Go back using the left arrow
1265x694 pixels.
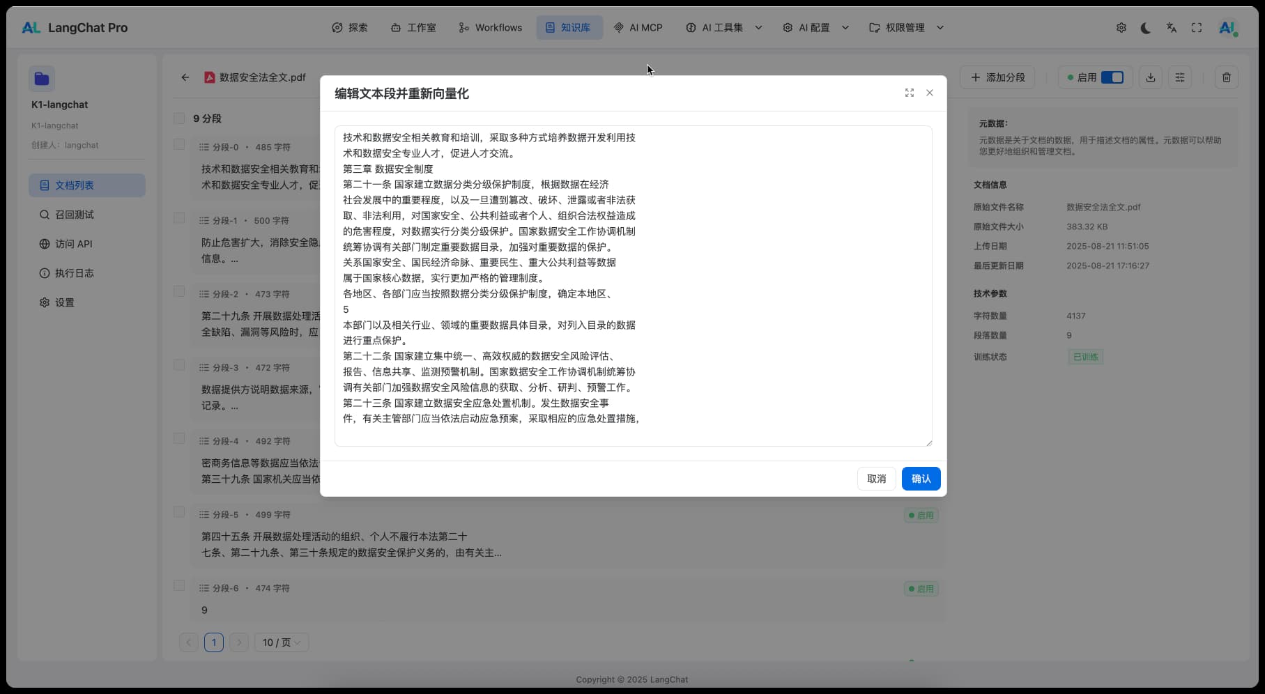pos(185,77)
